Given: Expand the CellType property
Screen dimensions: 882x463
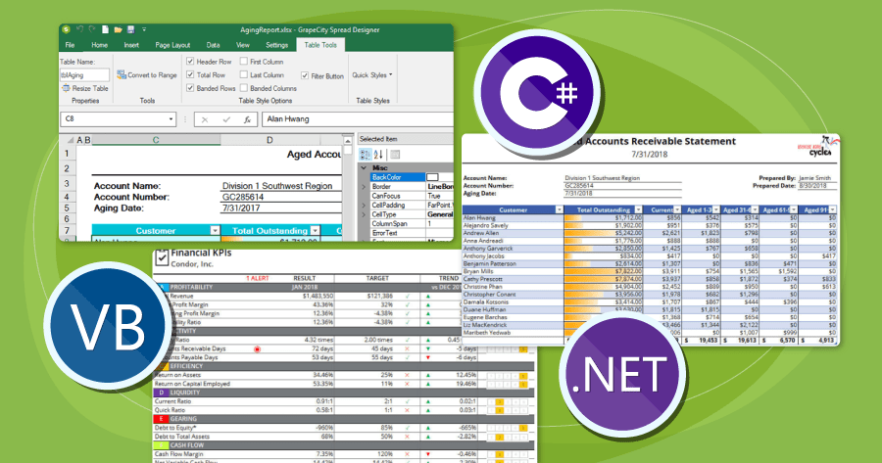Looking at the screenshot, I should point(364,214).
